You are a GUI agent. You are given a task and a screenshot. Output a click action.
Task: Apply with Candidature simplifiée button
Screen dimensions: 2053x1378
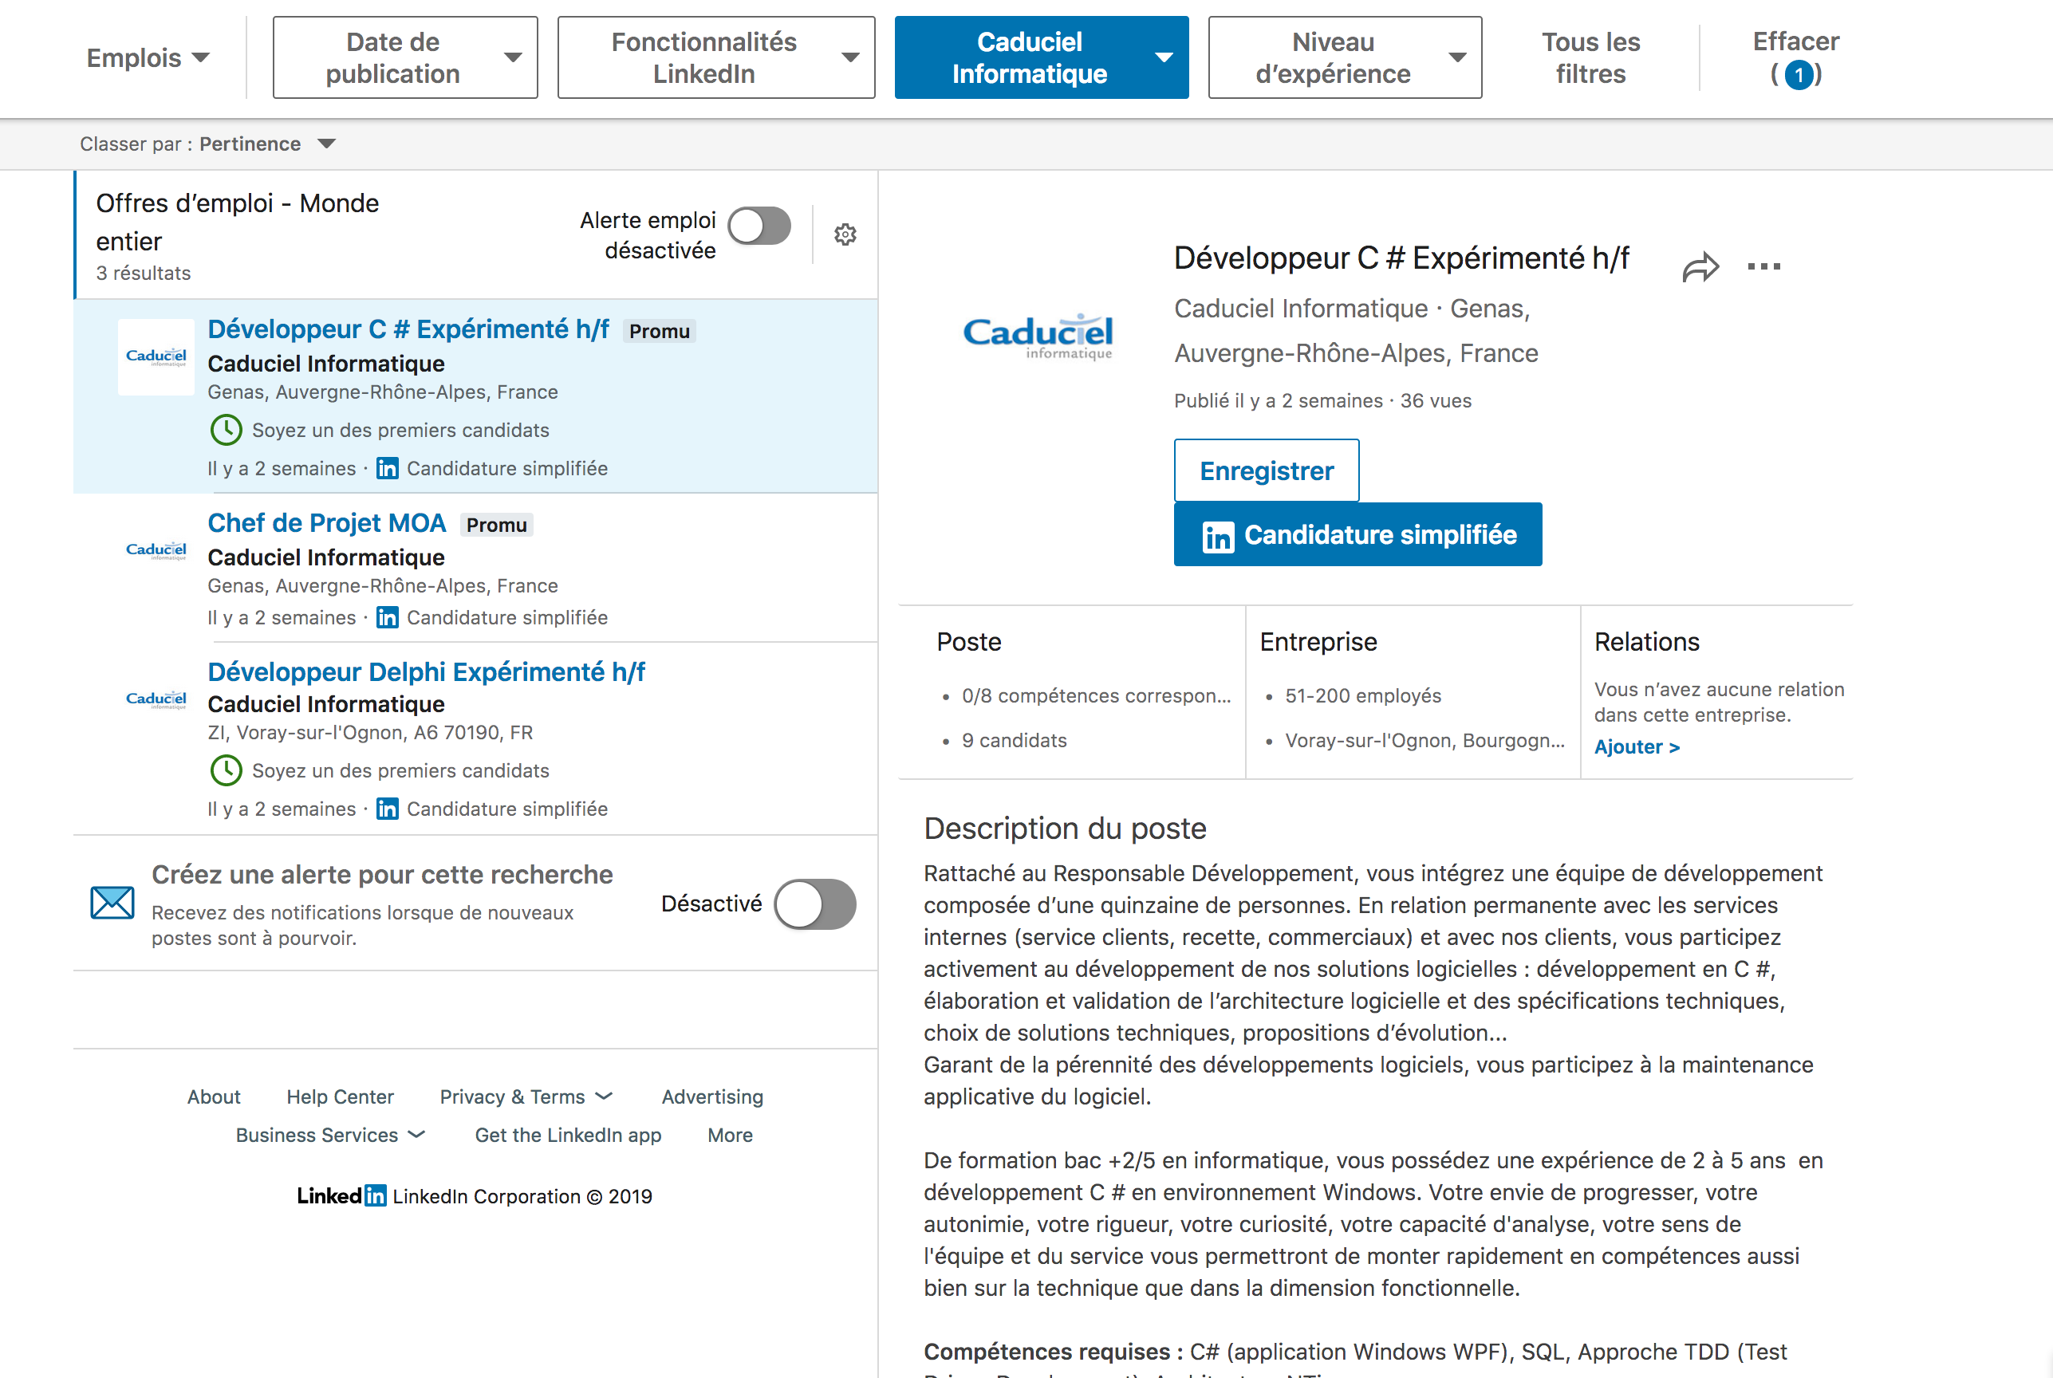click(1358, 534)
